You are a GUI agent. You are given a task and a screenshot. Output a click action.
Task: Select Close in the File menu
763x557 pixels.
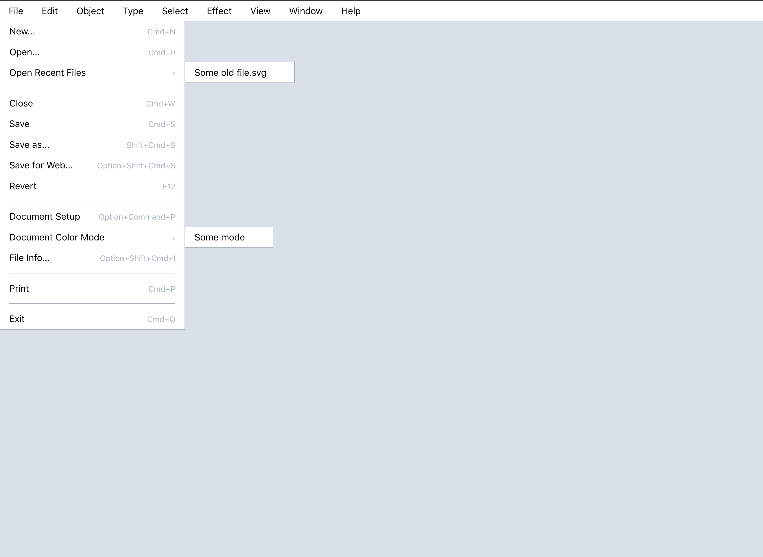click(21, 104)
